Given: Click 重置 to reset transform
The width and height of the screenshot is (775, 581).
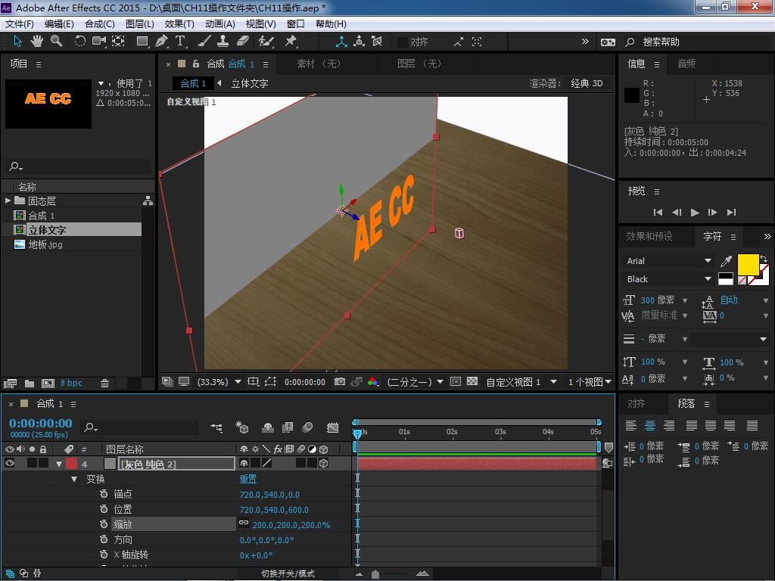Looking at the screenshot, I should pyautogui.click(x=248, y=479).
